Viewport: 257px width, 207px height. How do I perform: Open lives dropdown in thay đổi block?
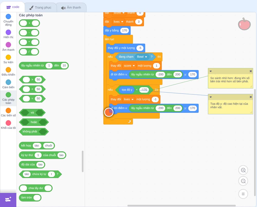pos(129,99)
